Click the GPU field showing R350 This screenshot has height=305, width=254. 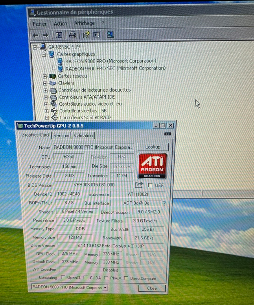pos(69,156)
